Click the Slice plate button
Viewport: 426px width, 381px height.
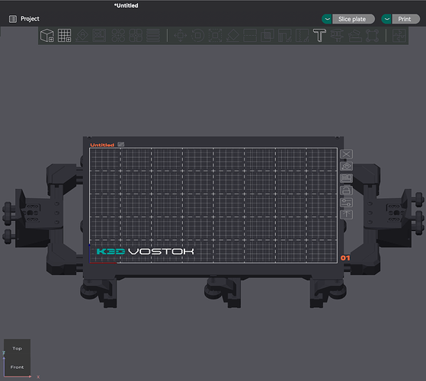coord(353,19)
